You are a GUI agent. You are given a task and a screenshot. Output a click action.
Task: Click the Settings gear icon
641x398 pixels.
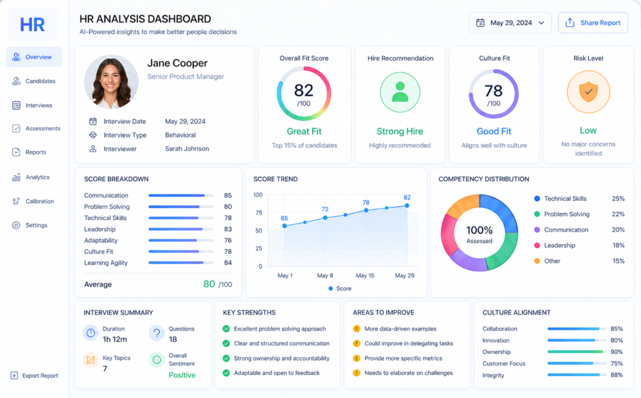tap(16, 225)
